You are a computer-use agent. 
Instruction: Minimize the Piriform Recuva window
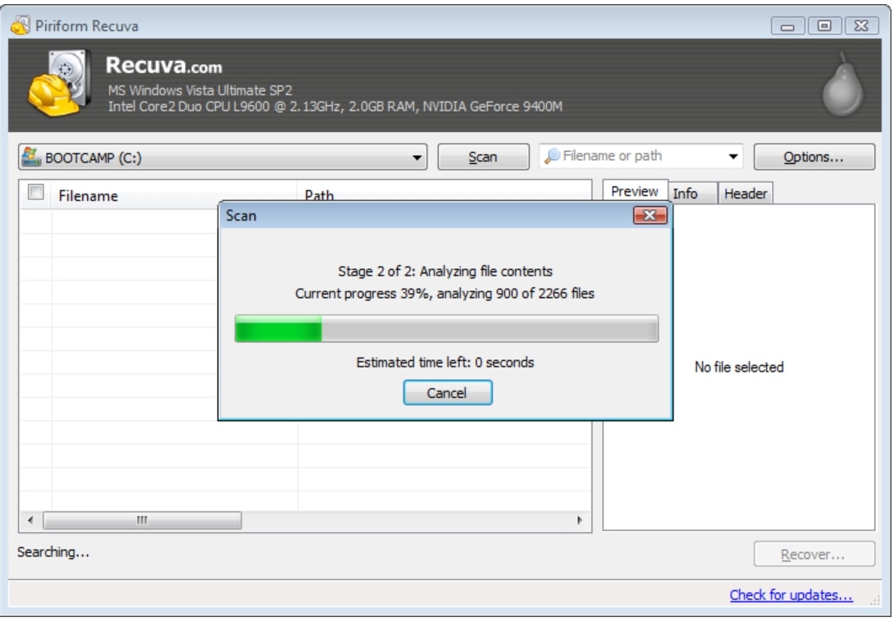pyautogui.click(x=787, y=25)
